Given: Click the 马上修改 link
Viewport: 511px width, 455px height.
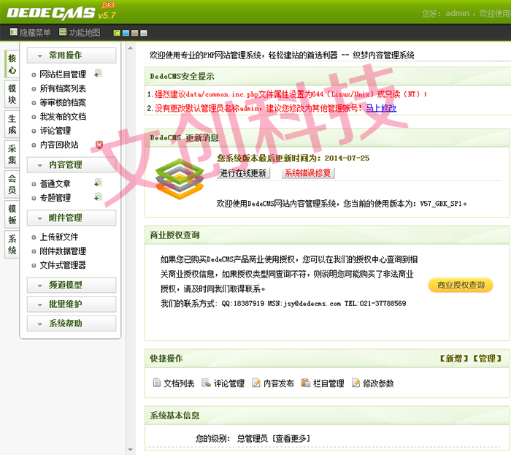Looking at the screenshot, I should 381,108.
